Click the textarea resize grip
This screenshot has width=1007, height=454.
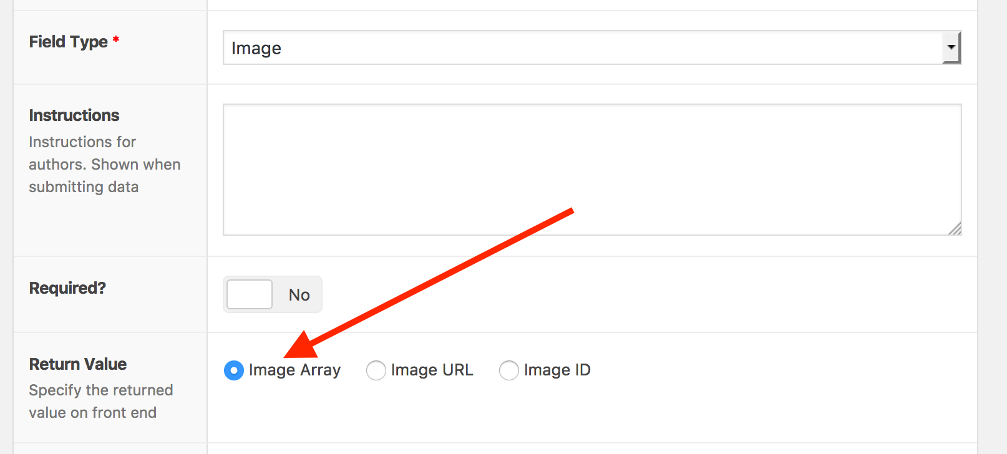[x=956, y=229]
